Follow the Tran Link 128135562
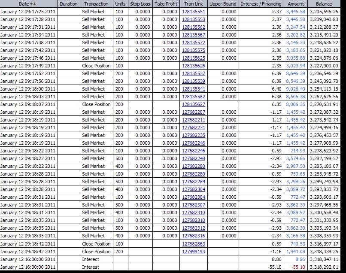Image resolution: width=346 pixels, height=273 pixels. [194, 27]
